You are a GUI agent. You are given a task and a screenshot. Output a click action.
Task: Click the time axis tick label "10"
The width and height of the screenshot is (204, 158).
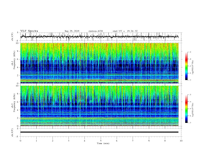point(181,141)
